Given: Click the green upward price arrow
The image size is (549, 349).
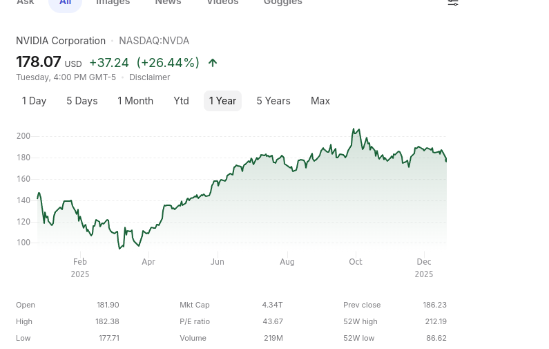Looking at the screenshot, I should click(213, 63).
